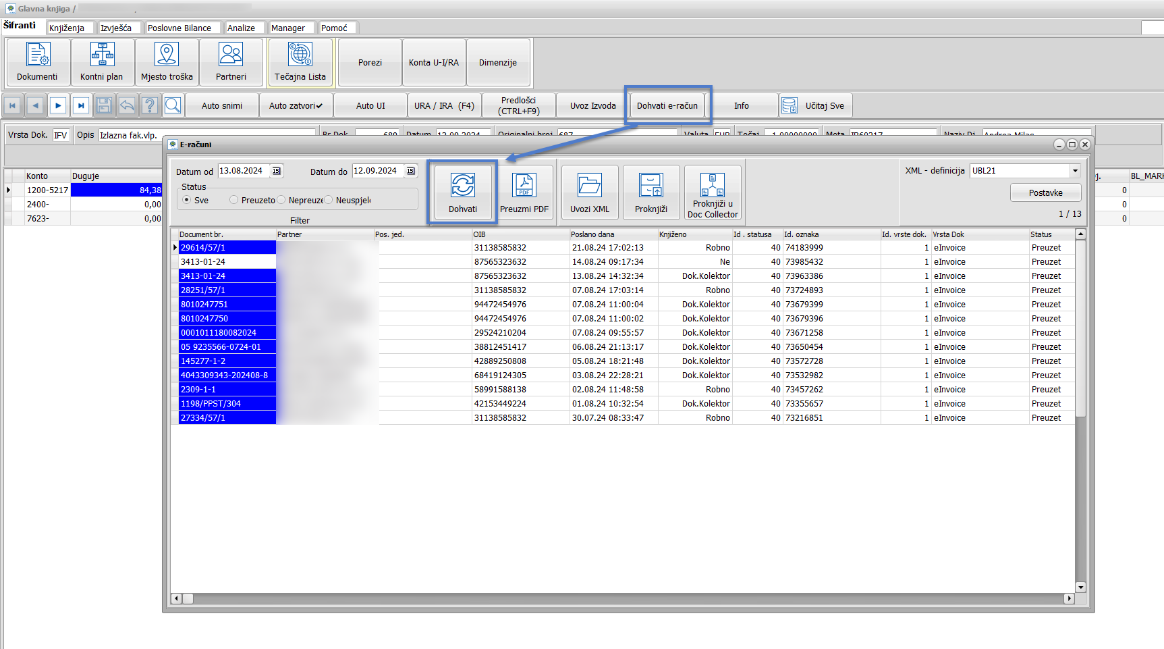Click Učitaj Sve database icon
1164x649 pixels.
[x=815, y=105]
